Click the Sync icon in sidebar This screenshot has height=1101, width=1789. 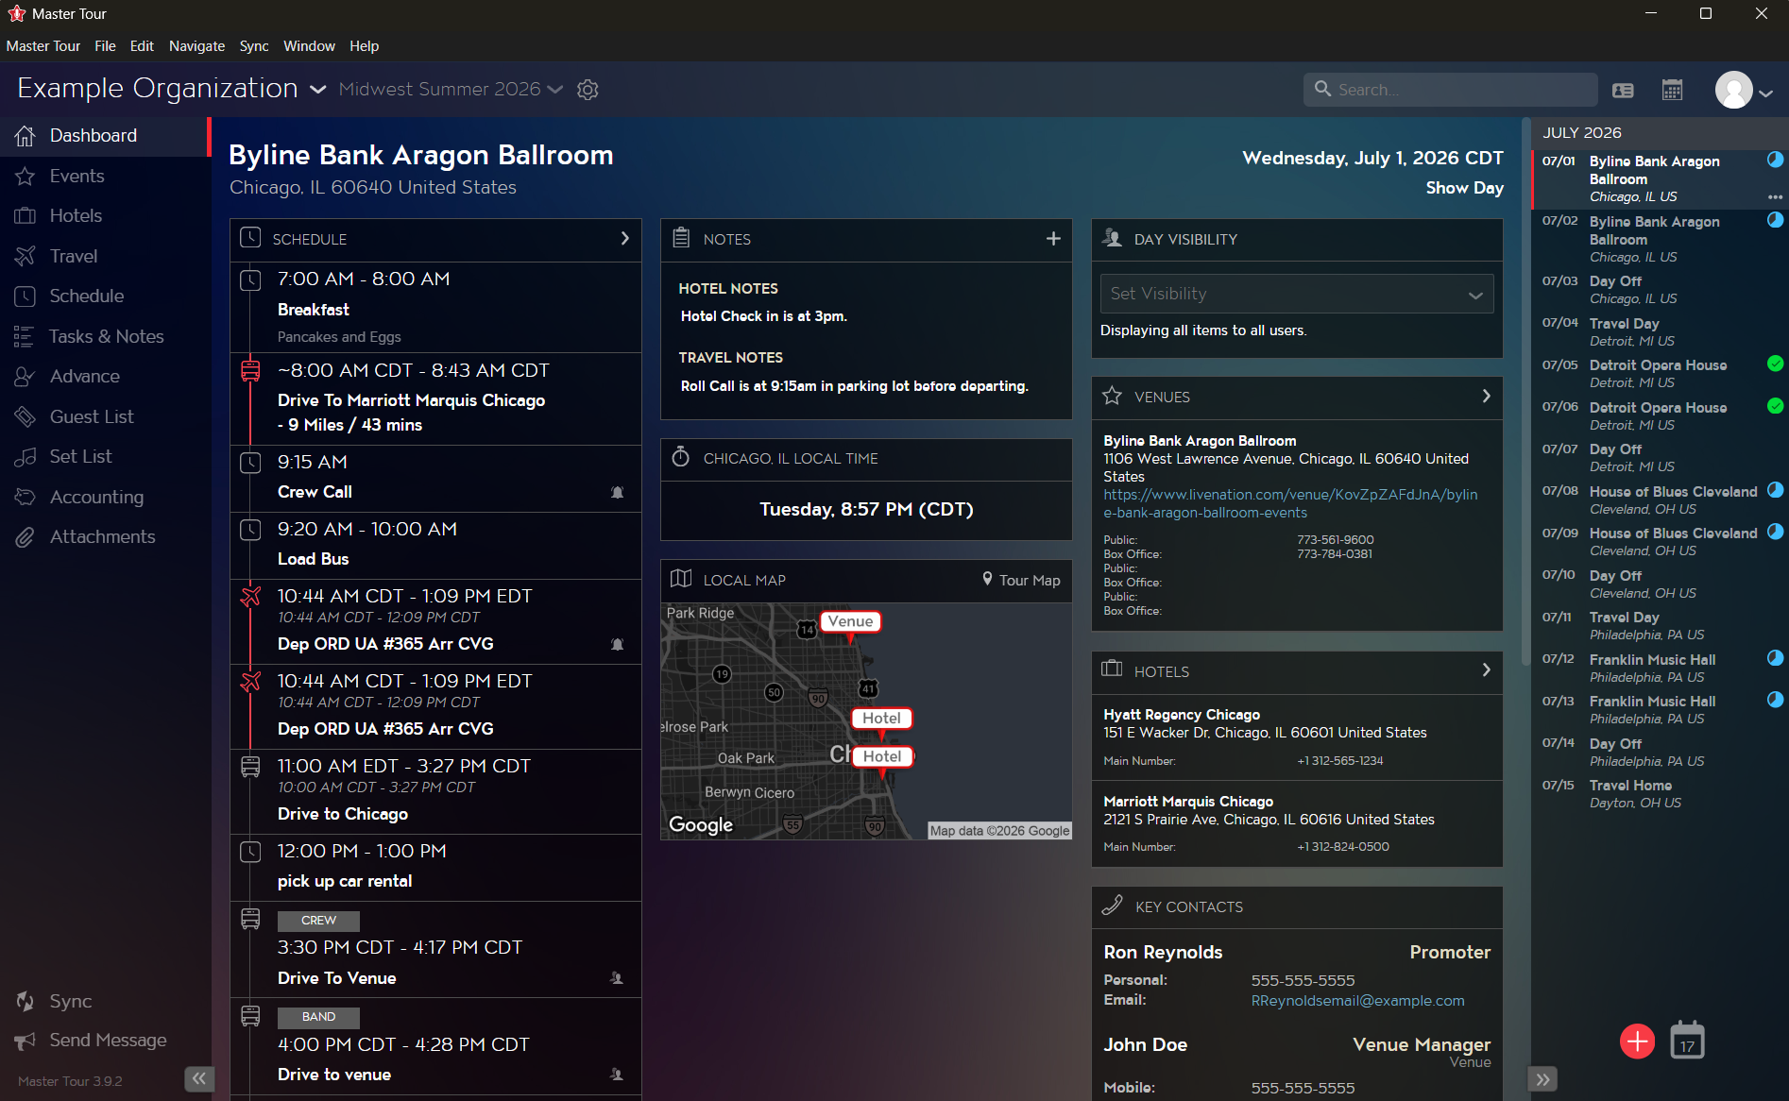(26, 1001)
